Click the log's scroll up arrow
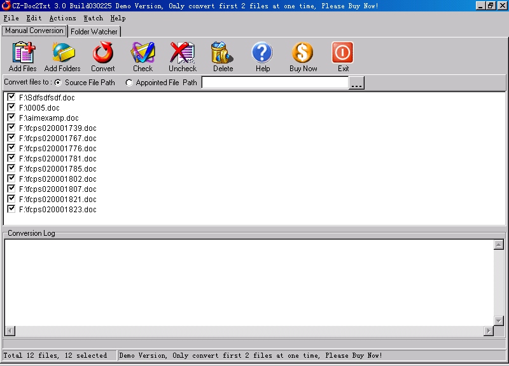 (499, 245)
